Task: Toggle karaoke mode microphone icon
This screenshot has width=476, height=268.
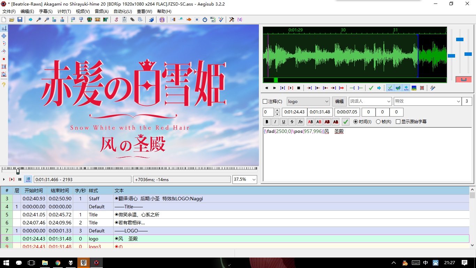Action: (432, 88)
